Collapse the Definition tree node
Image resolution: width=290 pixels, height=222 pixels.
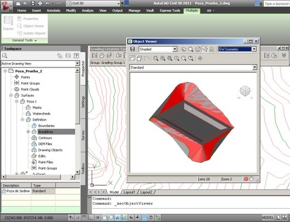(22, 119)
